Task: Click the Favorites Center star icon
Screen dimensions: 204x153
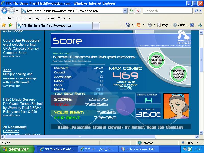Action: [4, 25]
